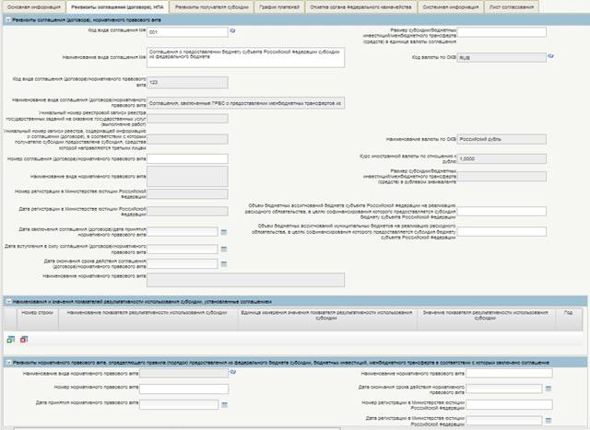The image size is (590, 430).
Task: Open lookup for 'Код вида соглашения МФ'
Action: (232, 30)
